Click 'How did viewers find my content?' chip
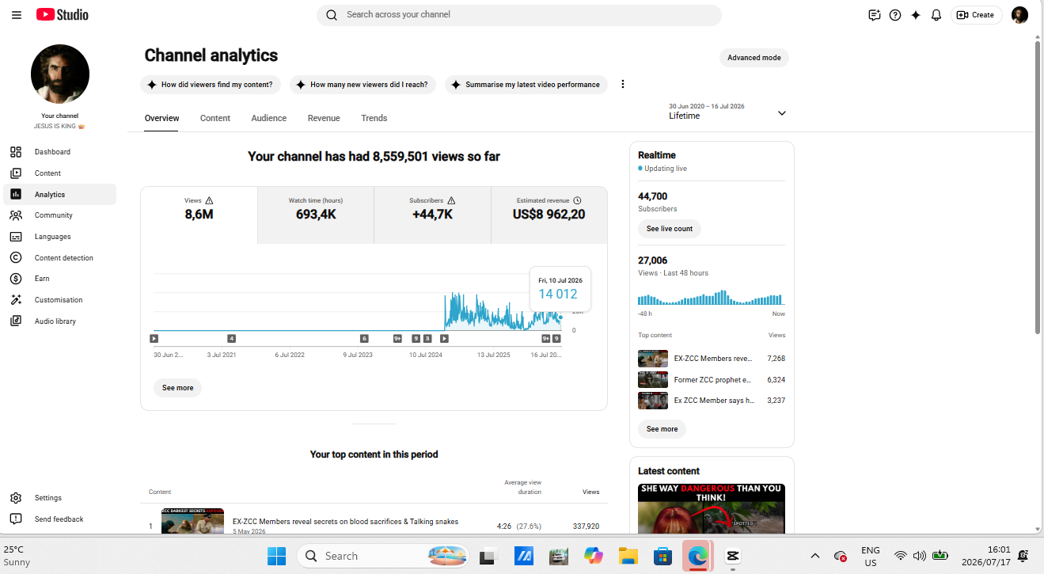This screenshot has height=574, width=1044. [x=211, y=85]
